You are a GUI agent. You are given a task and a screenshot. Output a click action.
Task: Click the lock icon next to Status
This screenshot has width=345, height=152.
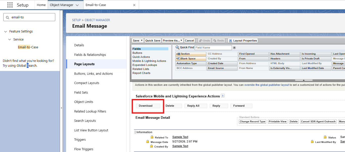click(x=325, y=137)
